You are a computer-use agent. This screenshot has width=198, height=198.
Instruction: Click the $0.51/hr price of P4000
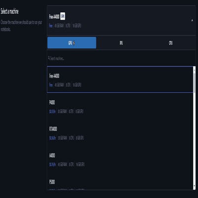(52, 112)
